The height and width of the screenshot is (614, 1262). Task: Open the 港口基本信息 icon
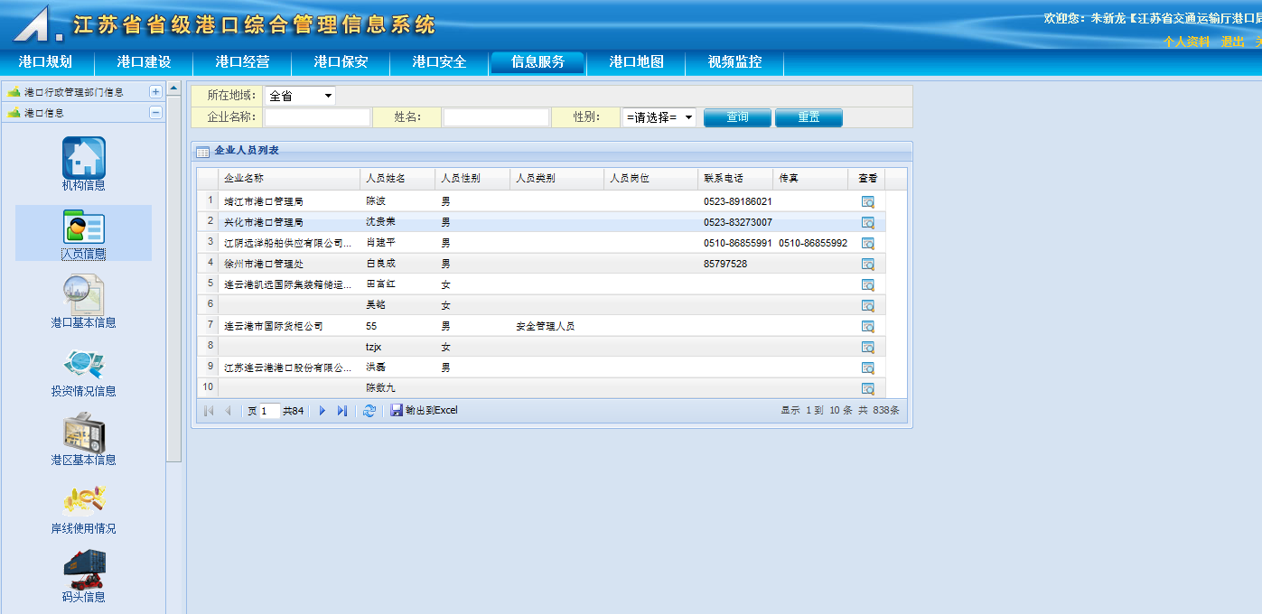tap(83, 295)
